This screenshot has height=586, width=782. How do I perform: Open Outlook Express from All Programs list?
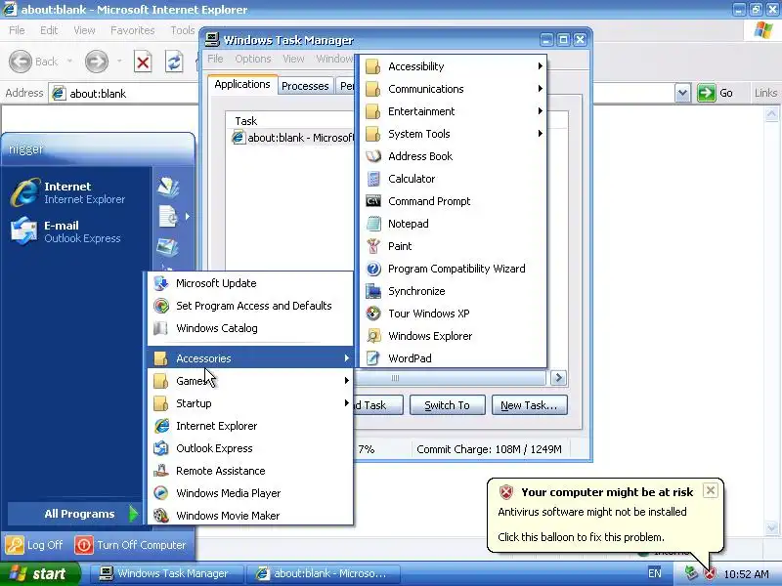(250, 448)
